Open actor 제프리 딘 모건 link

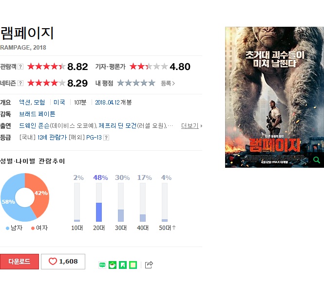tap(117, 125)
